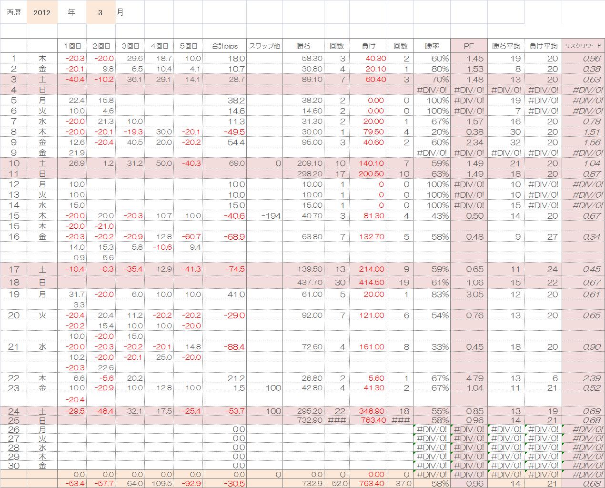Click the 161.00 losses cell
605x488 pixels.
coord(368,346)
